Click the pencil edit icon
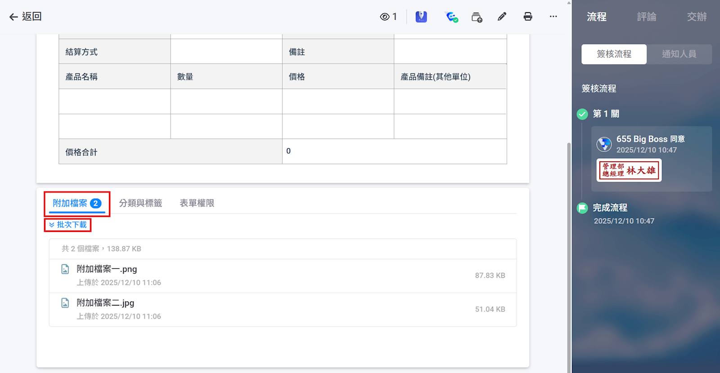The image size is (720, 373). [502, 17]
